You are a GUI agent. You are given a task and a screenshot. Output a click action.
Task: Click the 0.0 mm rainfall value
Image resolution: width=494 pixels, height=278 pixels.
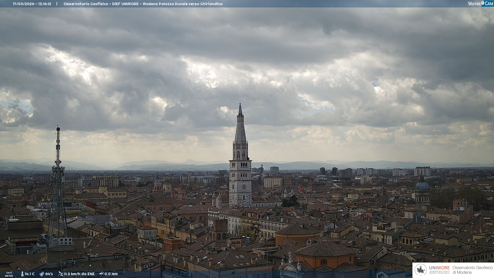pyautogui.click(x=111, y=274)
